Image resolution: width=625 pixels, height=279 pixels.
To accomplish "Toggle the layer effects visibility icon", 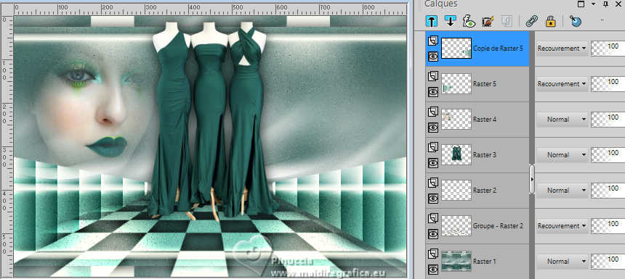I will coord(469,21).
